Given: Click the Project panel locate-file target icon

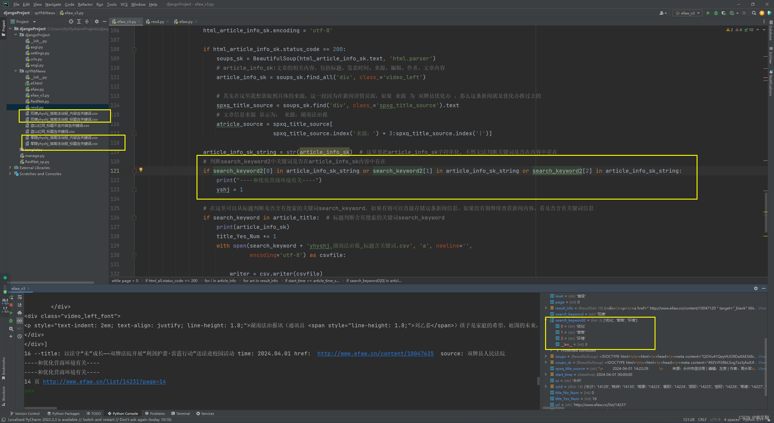Looking at the screenshot, I should point(71,21).
